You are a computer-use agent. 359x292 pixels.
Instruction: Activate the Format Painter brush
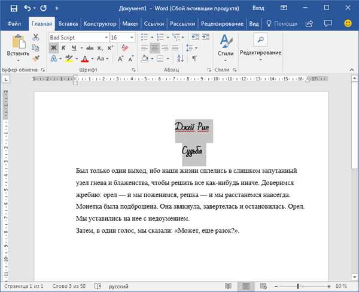(x=35, y=59)
